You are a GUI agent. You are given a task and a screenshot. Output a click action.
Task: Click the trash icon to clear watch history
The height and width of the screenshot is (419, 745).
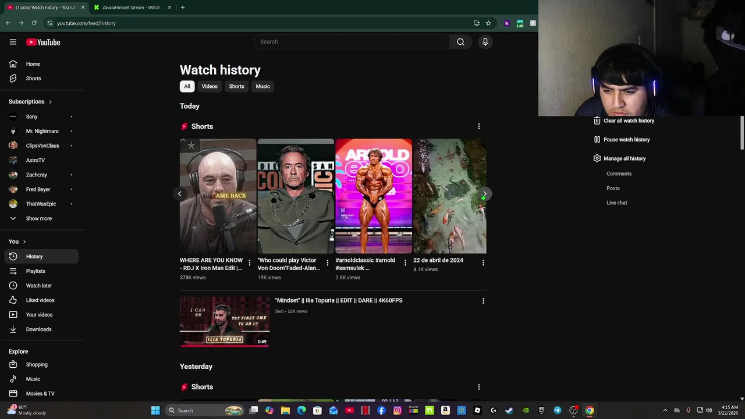597,120
